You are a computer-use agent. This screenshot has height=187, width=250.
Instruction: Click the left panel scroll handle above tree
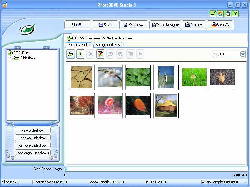[17, 47]
